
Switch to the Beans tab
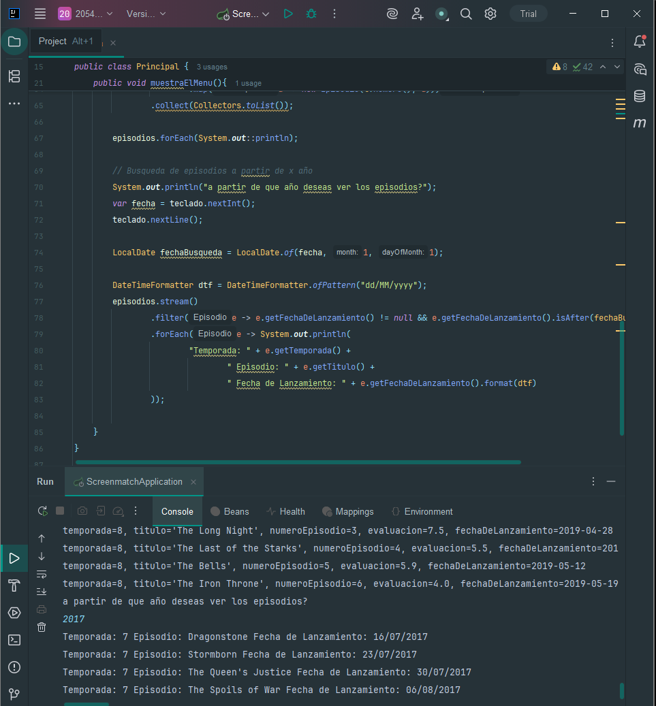(x=230, y=511)
